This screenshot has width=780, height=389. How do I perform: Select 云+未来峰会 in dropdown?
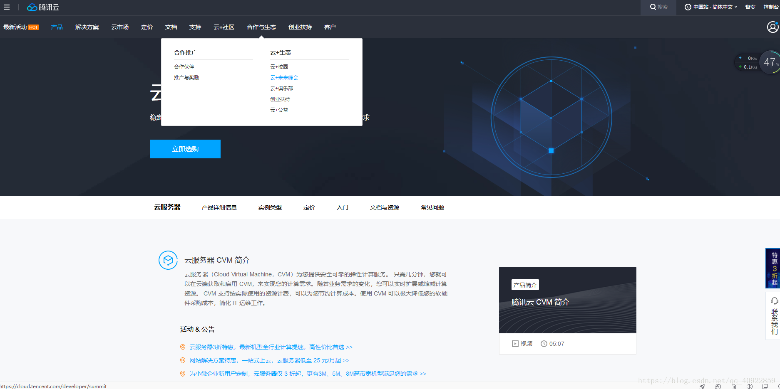pos(284,77)
